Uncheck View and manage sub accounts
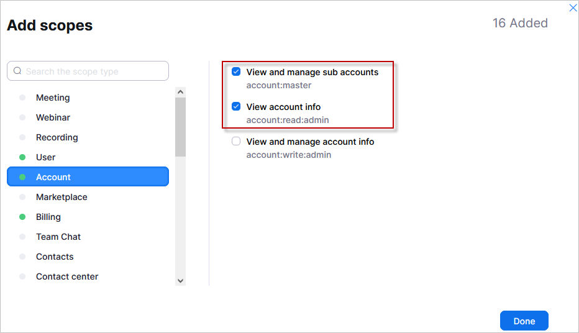This screenshot has width=579, height=333. 236,71
